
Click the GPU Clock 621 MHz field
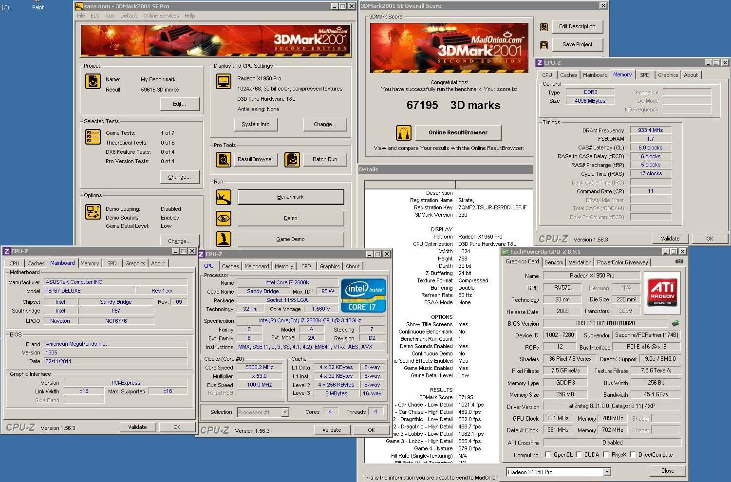pyautogui.click(x=558, y=418)
